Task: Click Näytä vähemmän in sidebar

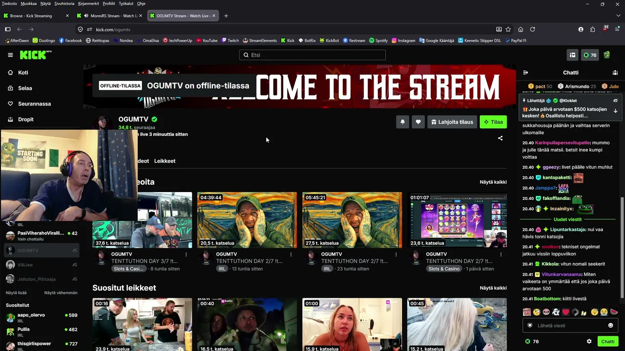Action: click(61, 292)
